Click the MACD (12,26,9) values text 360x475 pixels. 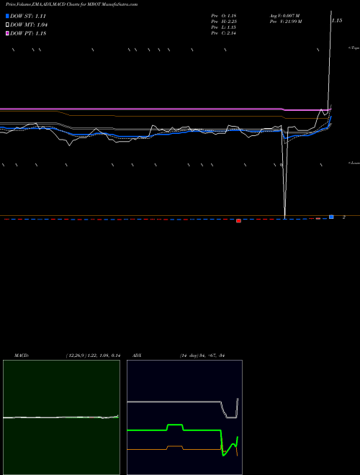tap(93, 356)
